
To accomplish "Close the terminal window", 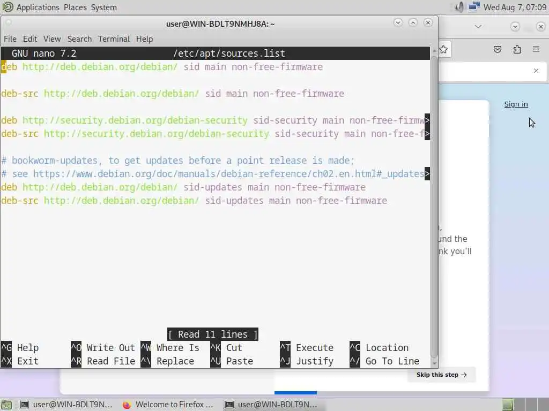I will (x=428, y=22).
